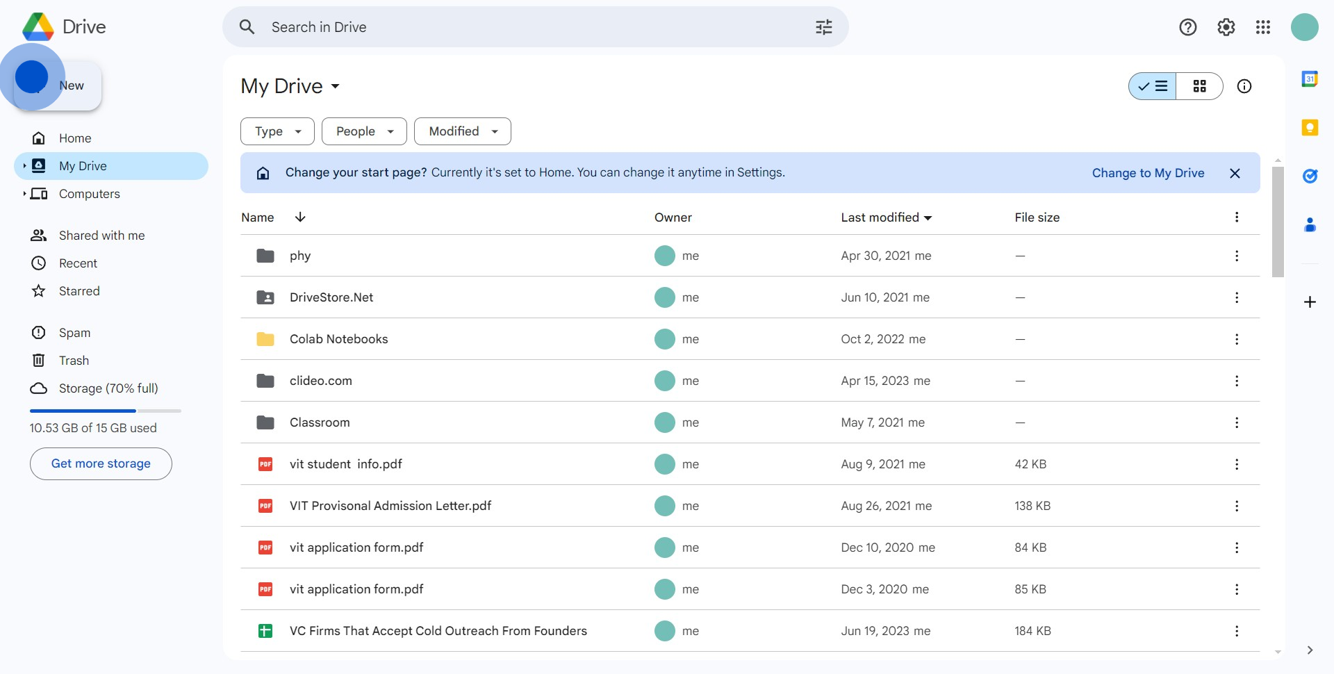Dismiss the start page banner

1235,173
